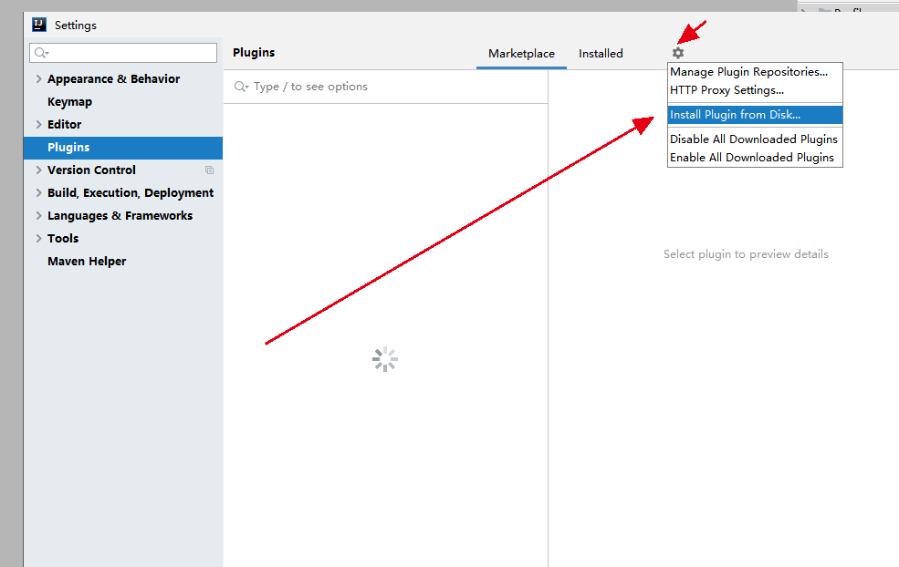Image resolution: width=899 pixels, height=567 pixels.
Task: Click the search icon in the plugin search bar
Action: click(x=241, y=86)
